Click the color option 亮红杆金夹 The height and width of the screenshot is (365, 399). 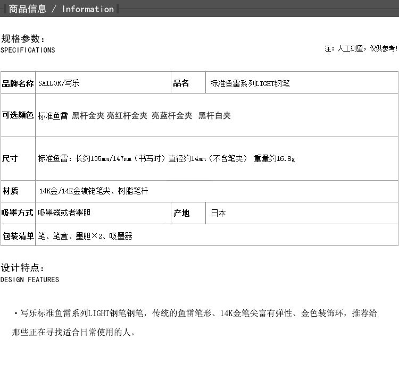click(x=127, y=116)
